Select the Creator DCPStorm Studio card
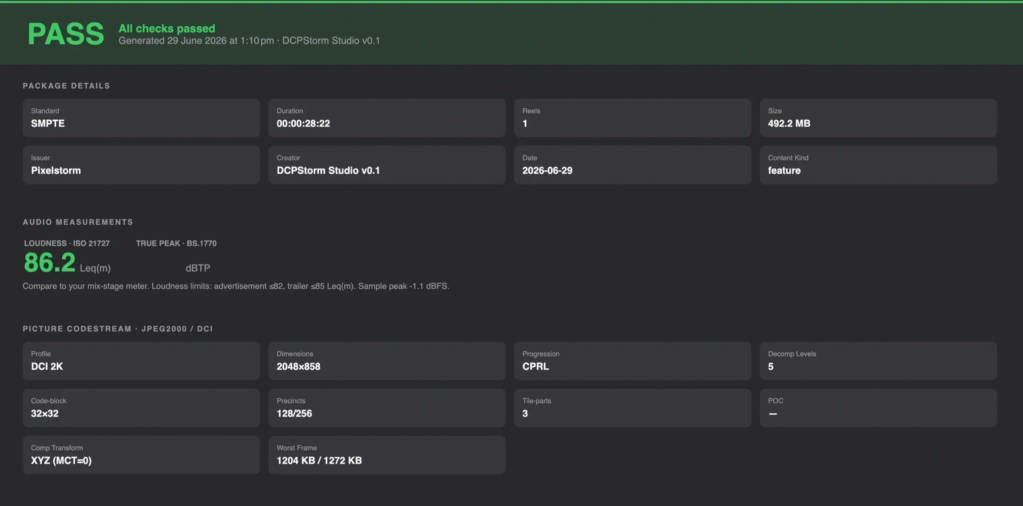 click(387, 165)
